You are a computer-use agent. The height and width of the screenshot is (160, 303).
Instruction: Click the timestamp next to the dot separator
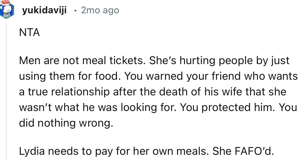pos(100,10)
